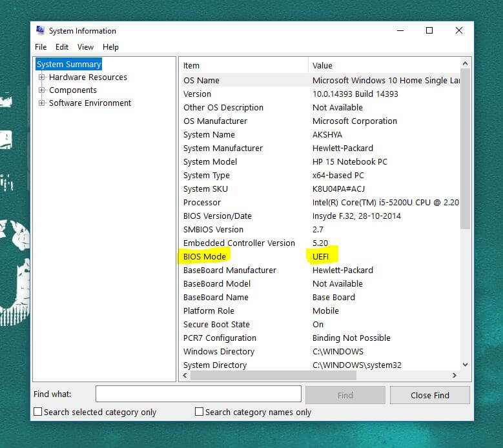Select the PCR7 Configuration row
This screenshot has height=448, width=503.
click(320, 338)
